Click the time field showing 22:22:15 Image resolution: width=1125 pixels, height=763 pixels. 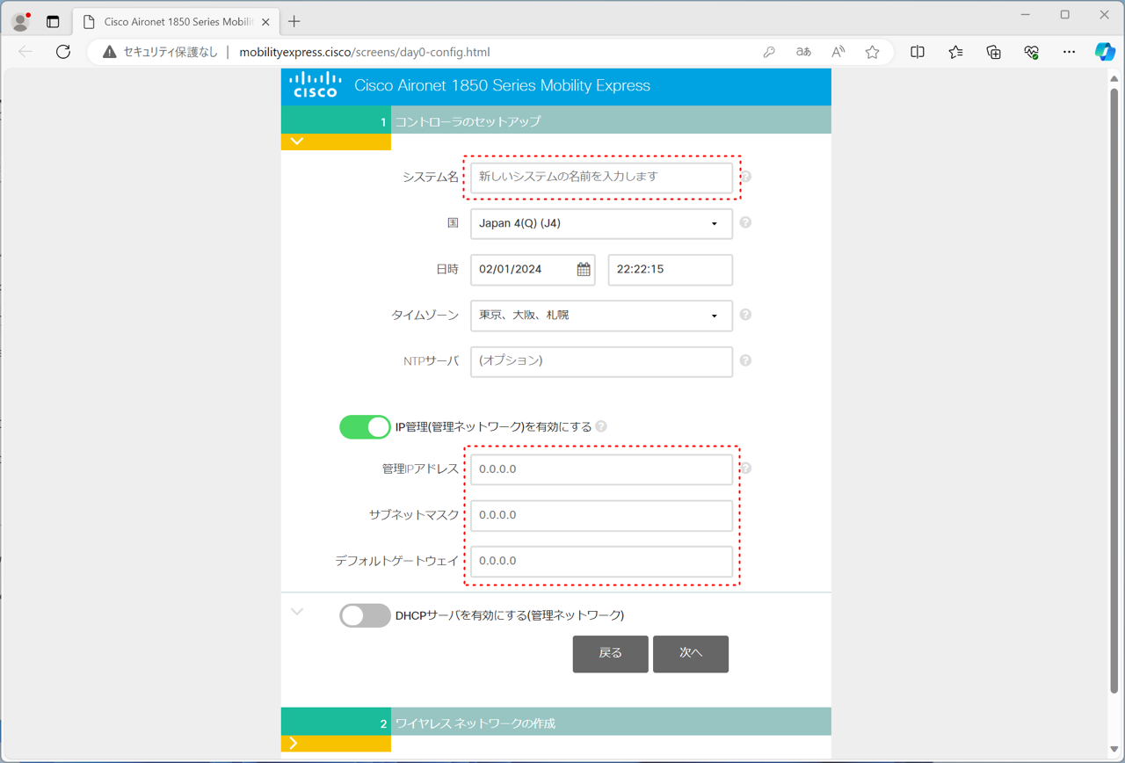click(670, 270)
